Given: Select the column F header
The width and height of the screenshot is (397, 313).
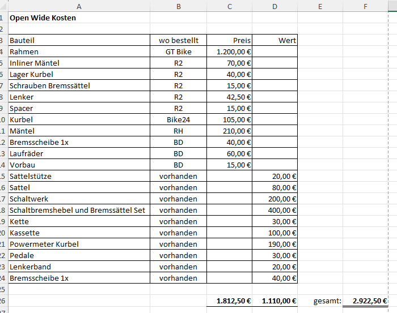Looking at the screenshot, I should pos(365,6).
